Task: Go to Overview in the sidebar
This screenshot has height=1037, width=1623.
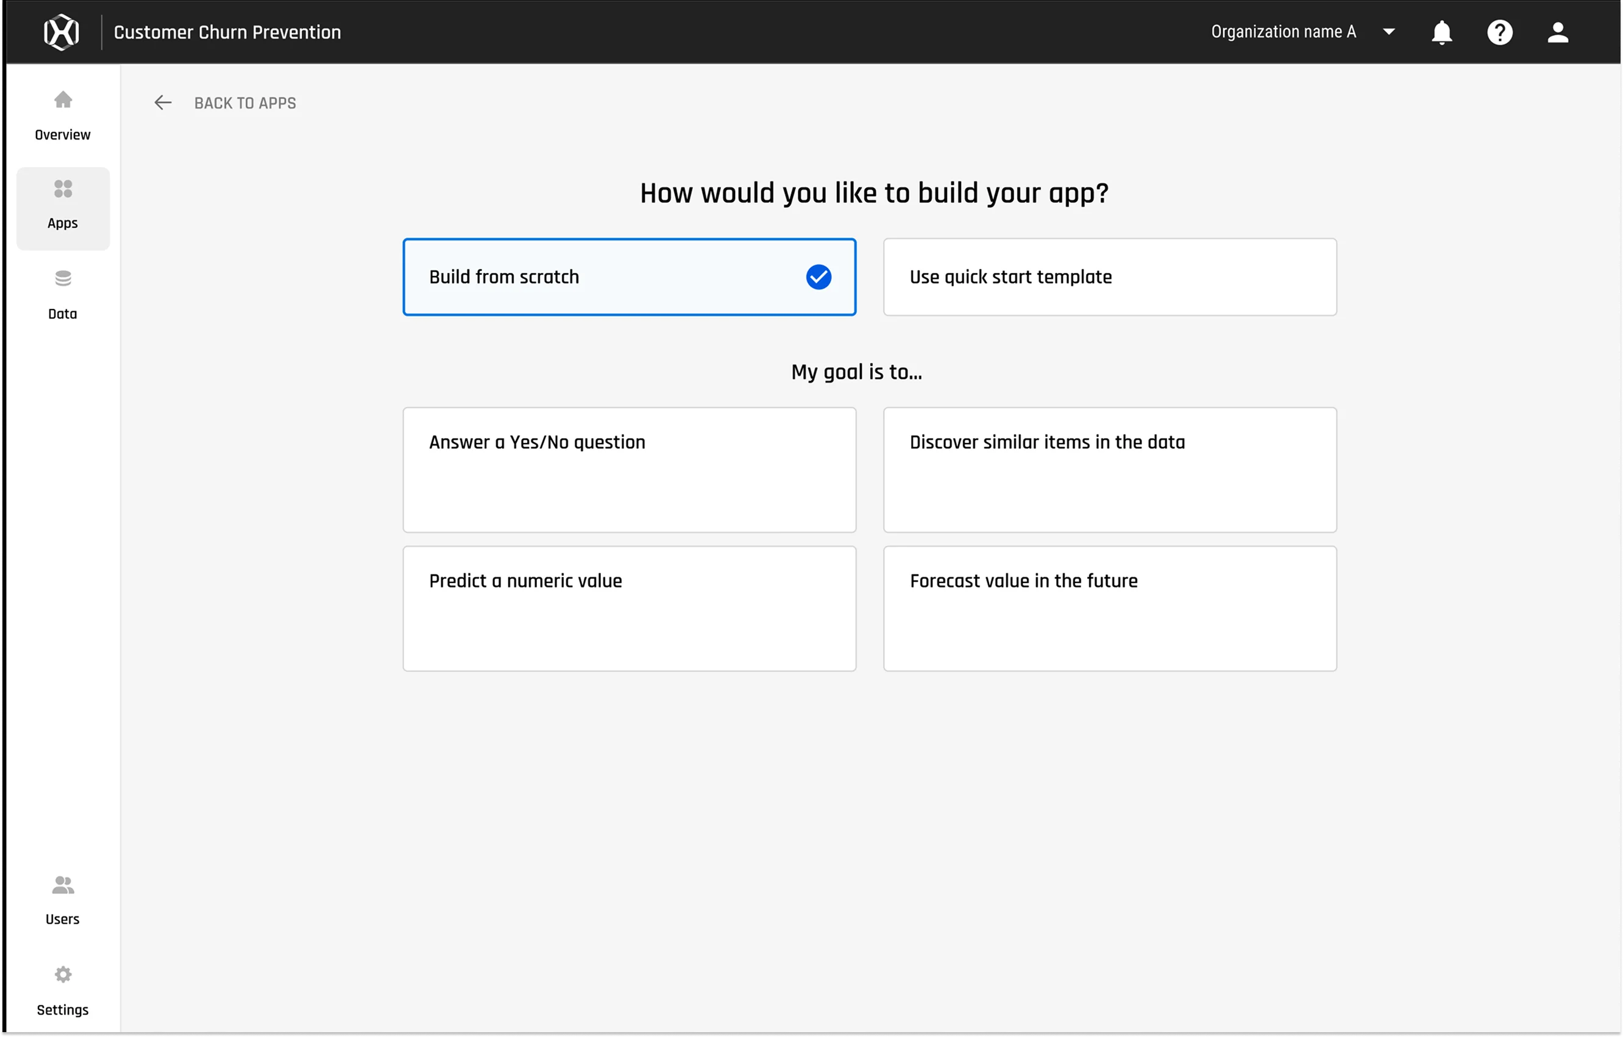Action: (x=63, y=116)
